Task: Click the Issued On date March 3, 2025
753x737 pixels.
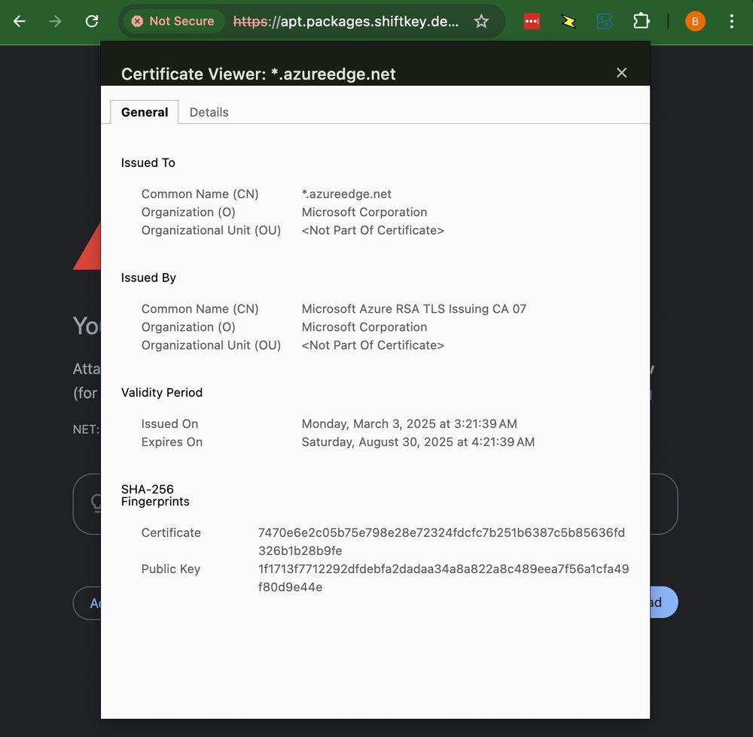Action: (409, 424)
